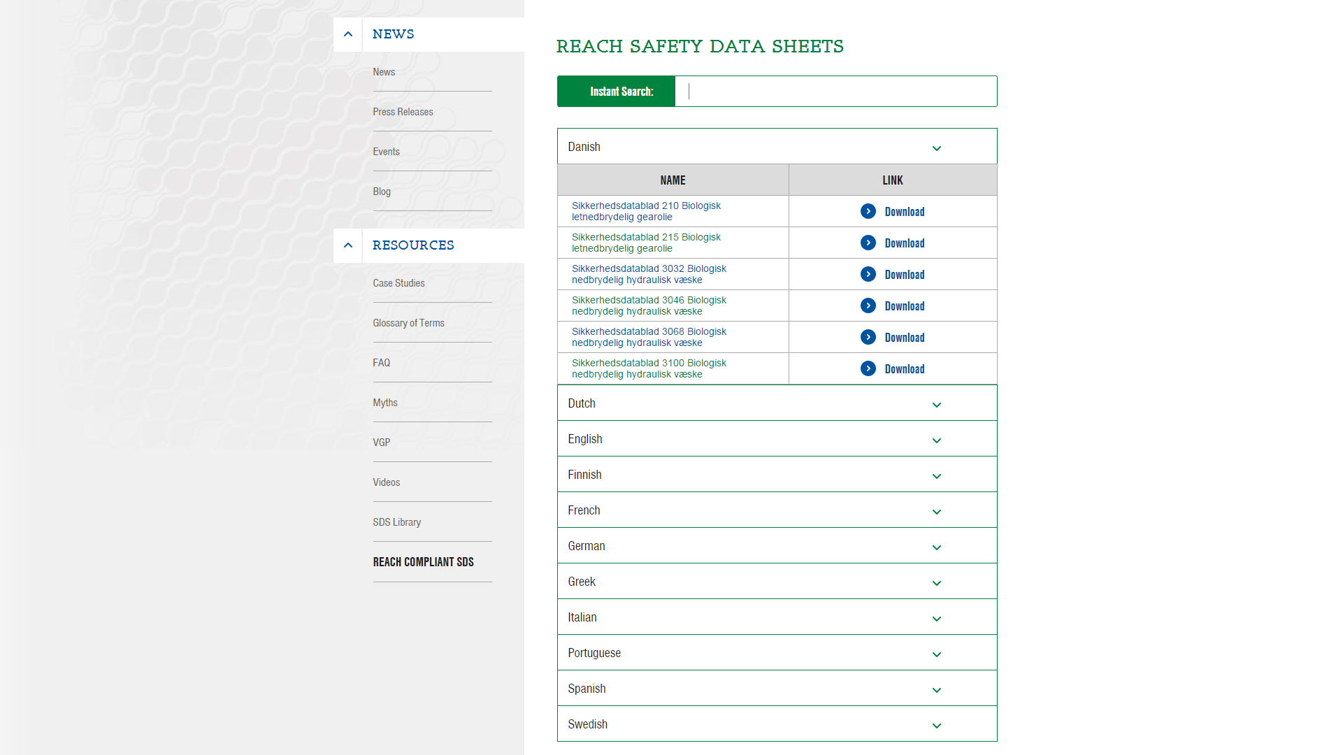Click download arrow icon for Sikkerhedsdatablad 210
1329x755 pixels.
tap(868, 211)
